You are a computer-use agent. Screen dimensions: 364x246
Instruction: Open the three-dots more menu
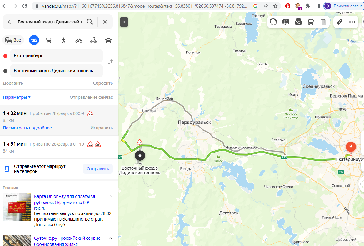tap(352, 22)
